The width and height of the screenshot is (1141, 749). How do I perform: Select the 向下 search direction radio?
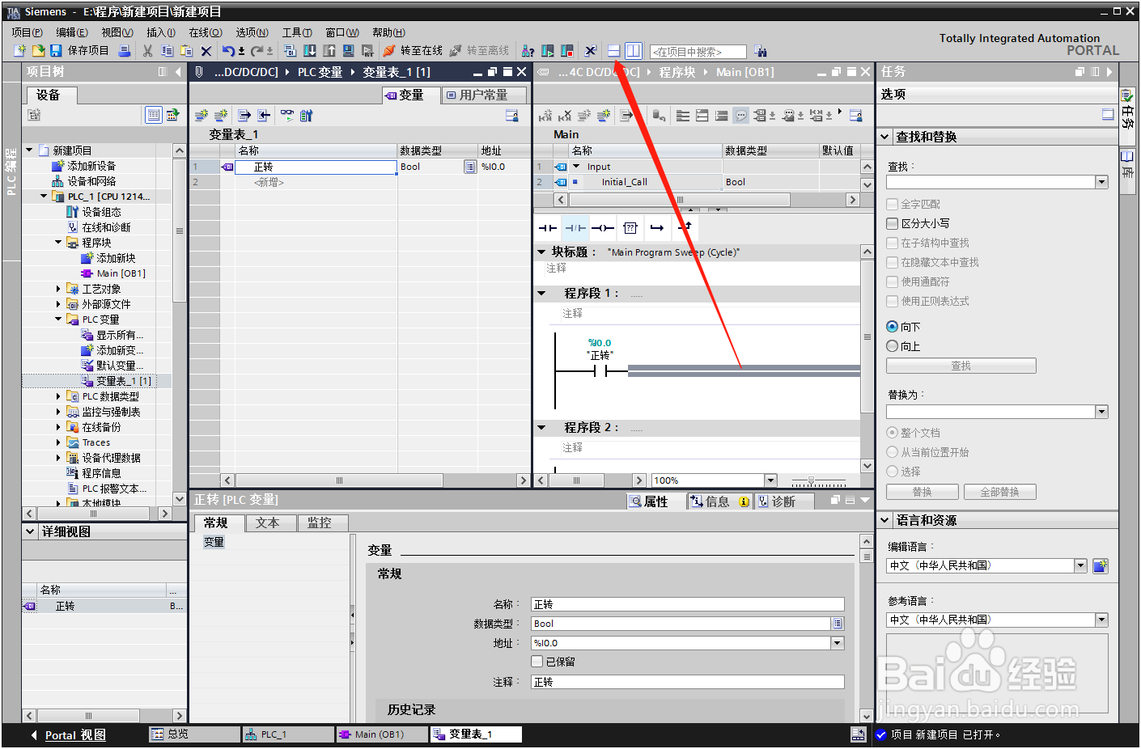point(893,327)
